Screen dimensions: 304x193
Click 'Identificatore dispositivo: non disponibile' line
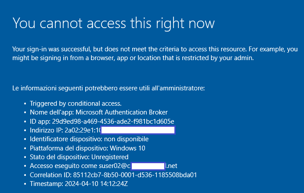click(x=89, y=139)
